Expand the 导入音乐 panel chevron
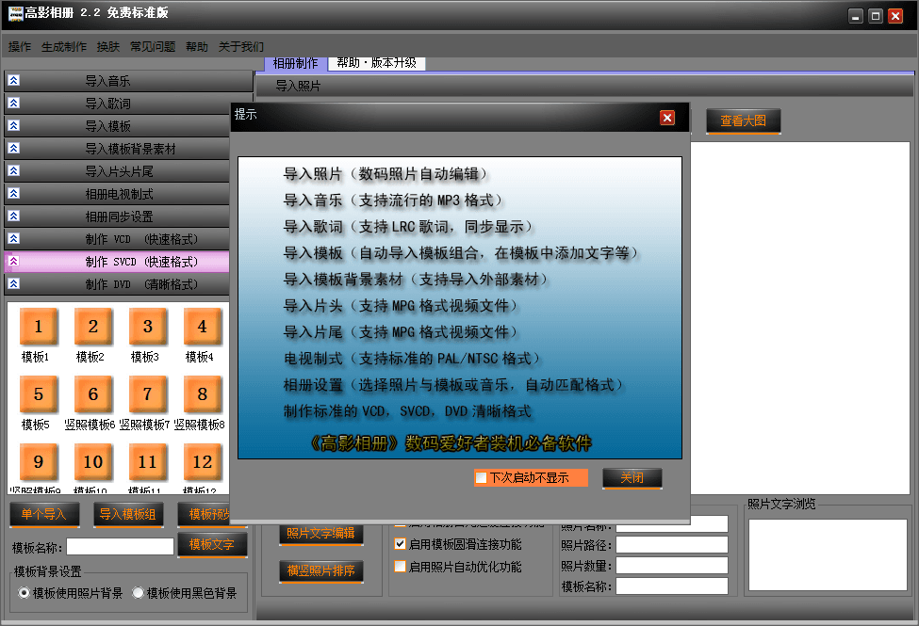 (14, 80)
